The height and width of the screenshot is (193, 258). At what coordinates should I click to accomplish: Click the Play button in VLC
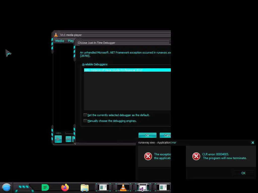(58, 139)
